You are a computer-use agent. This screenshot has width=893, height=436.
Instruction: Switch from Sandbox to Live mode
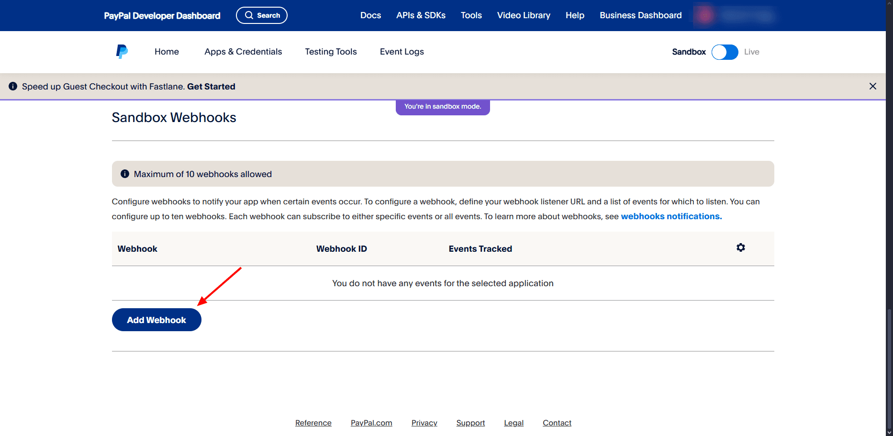[725, 52]
